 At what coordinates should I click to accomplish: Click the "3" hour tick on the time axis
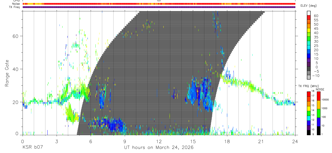(x=57, y=141)
